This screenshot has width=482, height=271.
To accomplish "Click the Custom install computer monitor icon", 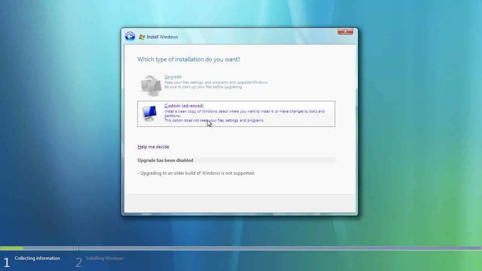I will pyautogui.click(x=150, y=113).
